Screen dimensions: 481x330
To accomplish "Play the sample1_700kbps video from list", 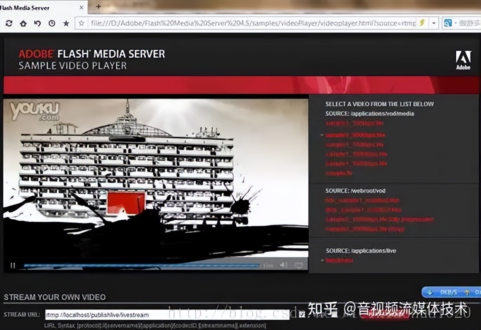I will click(x=355, y=145).
